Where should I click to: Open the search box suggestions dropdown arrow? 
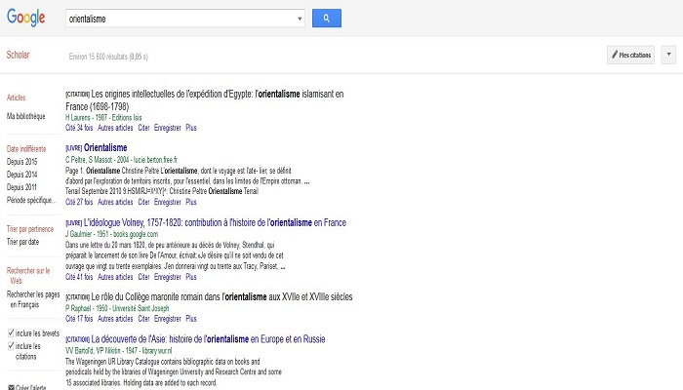(299, 19)
